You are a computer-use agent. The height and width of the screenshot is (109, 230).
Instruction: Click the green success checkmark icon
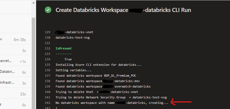point(48,10)
